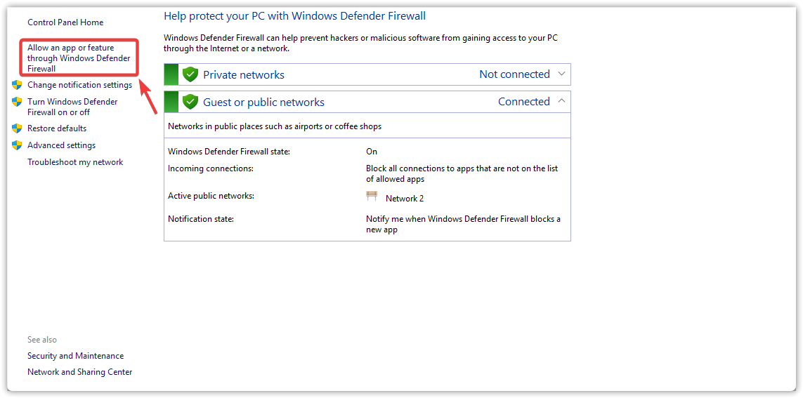Open Change notification settings link

coord(79,85)
